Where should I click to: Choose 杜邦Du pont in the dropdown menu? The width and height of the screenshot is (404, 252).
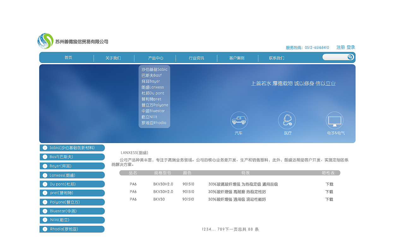pos(153,93)
